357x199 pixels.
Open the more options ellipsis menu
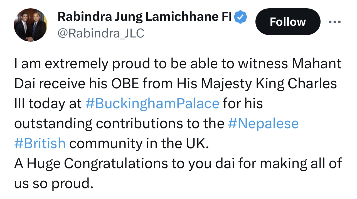(334, 22)
